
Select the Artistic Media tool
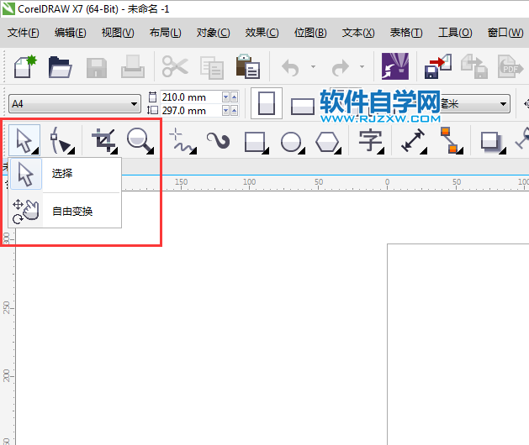(219, 141)
